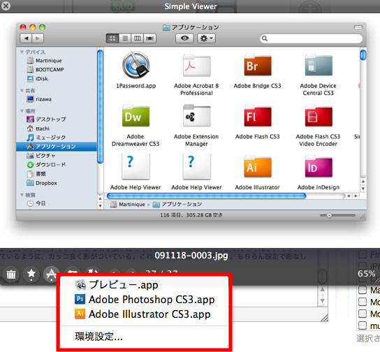Select アプリケーション in sidebar

57,147
